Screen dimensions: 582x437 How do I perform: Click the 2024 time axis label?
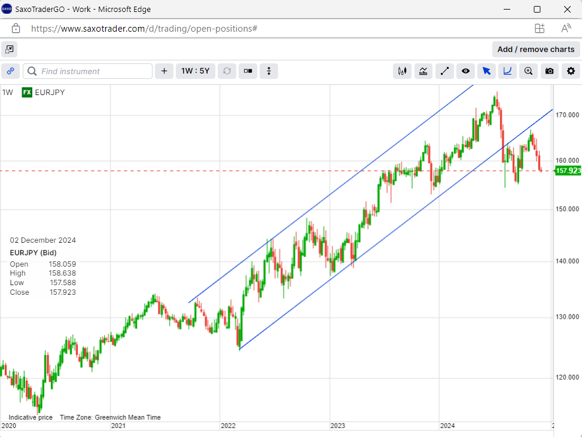447,426
